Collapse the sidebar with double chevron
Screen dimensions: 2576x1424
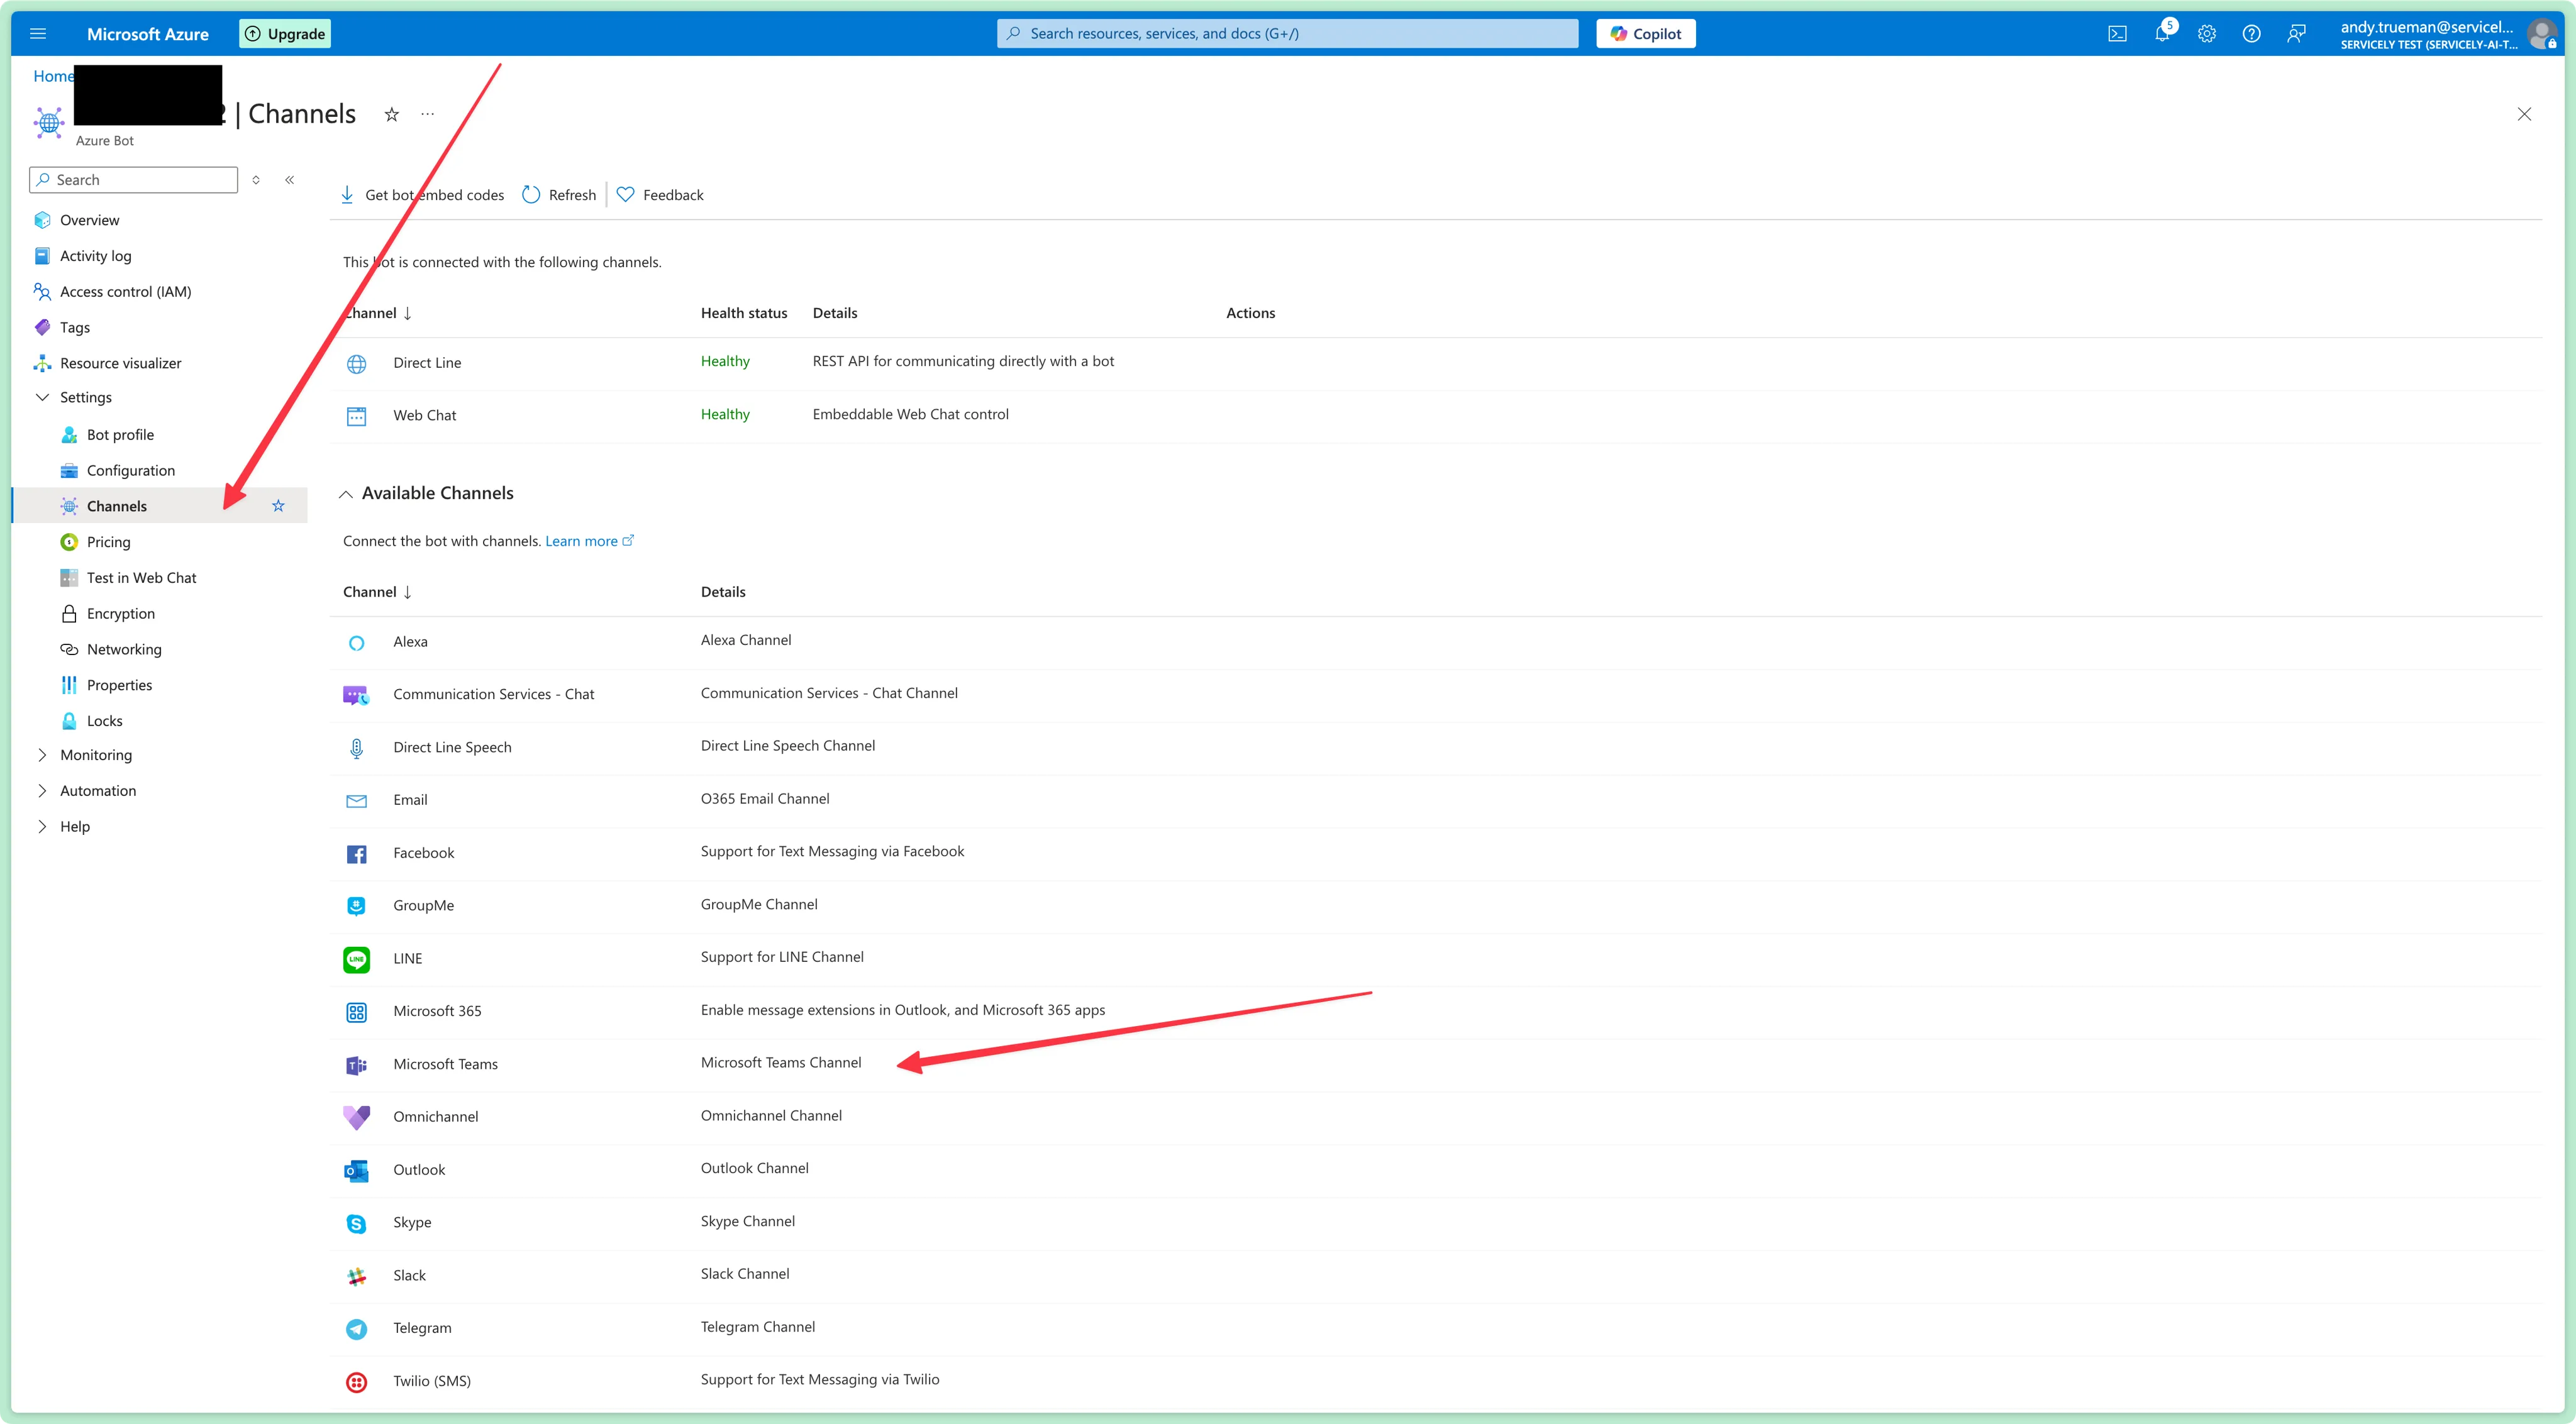(289, 180)
